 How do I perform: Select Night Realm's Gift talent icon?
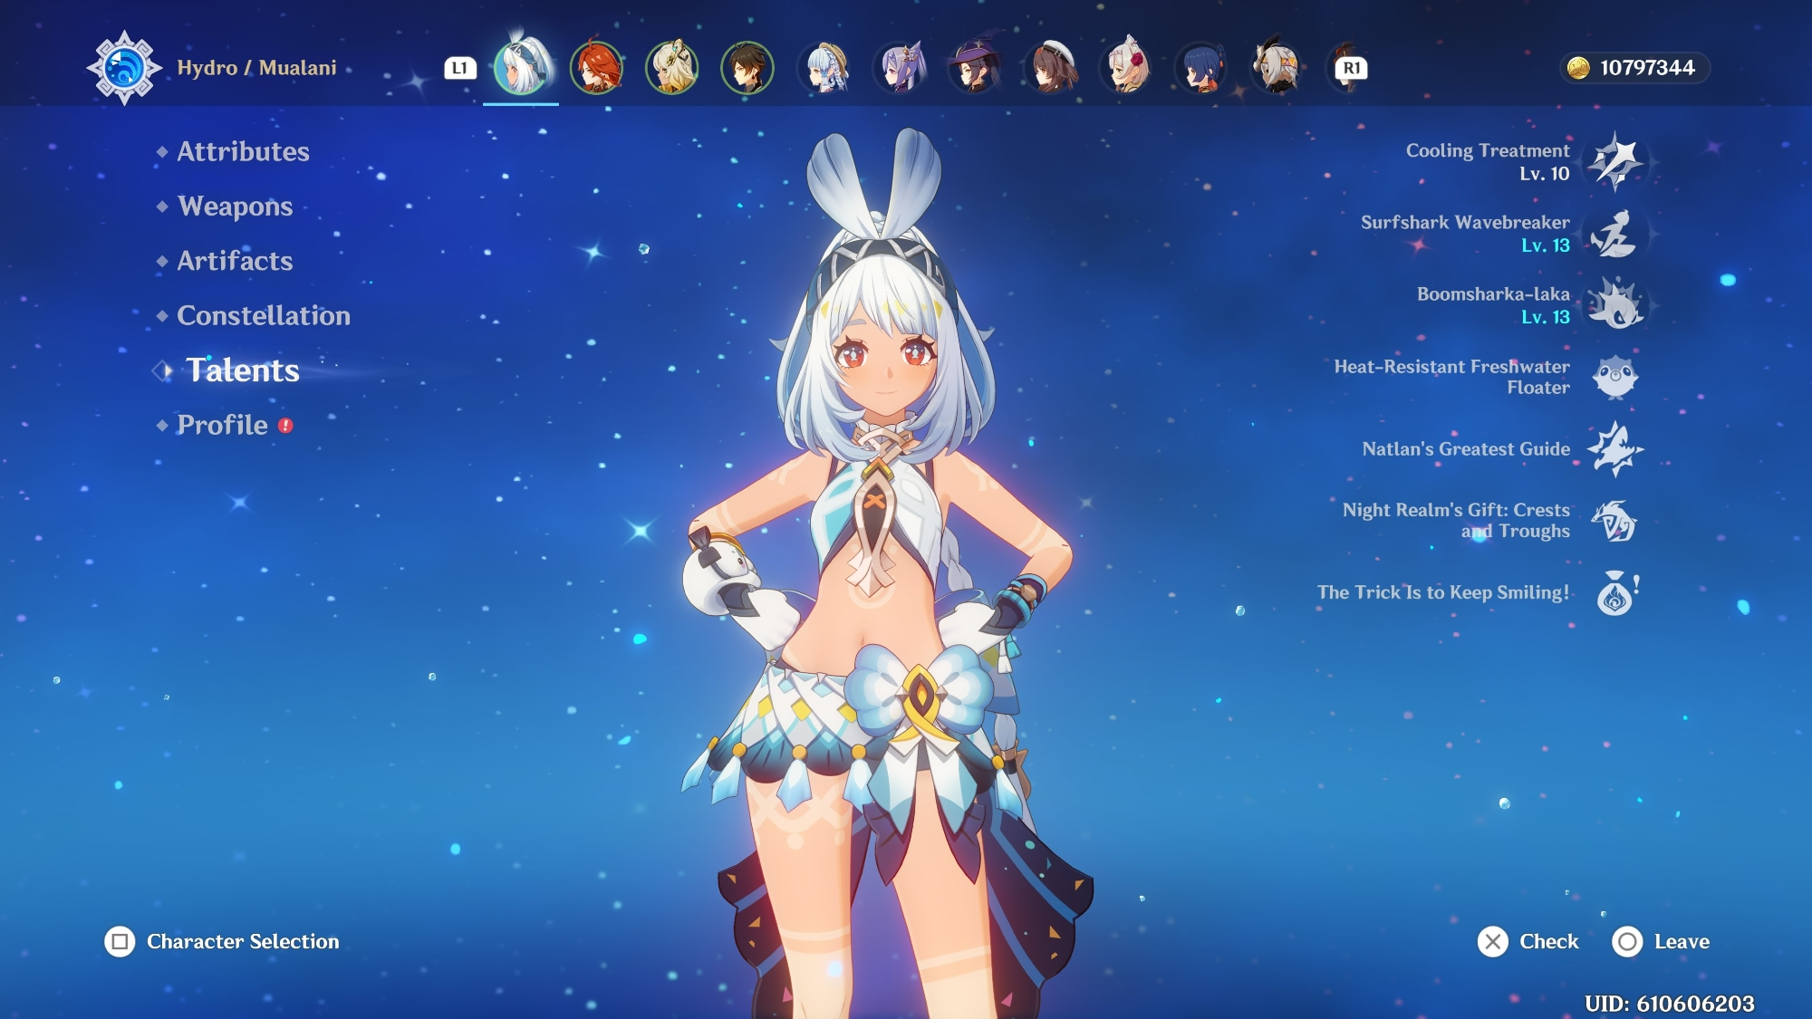coord(1615,521)
